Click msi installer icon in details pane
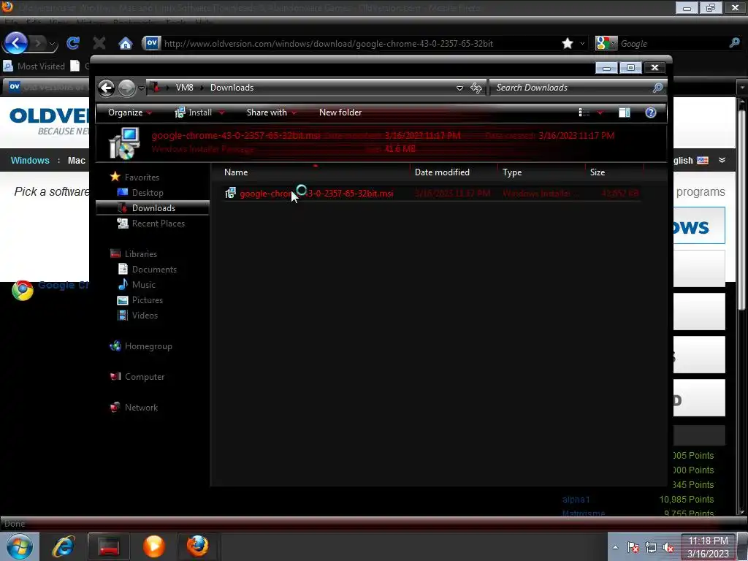748x561 pixels. tap(124, 143)
